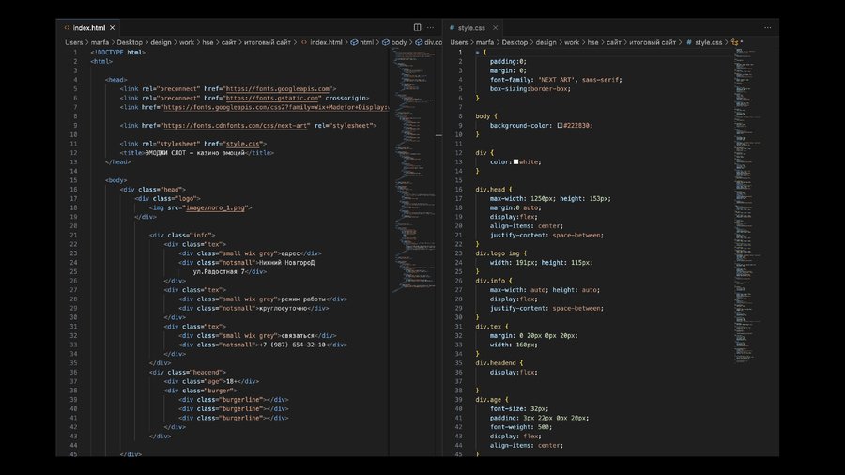Click the #222830 background color swatch
The height and width of the screenshot is (475, 845).
(x=561, y=125)
